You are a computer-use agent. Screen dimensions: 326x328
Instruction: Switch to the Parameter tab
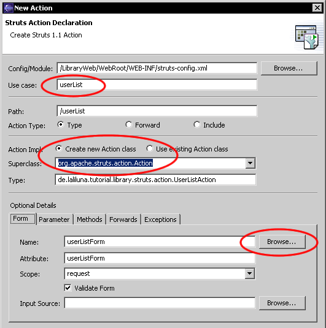pos(54,219)
